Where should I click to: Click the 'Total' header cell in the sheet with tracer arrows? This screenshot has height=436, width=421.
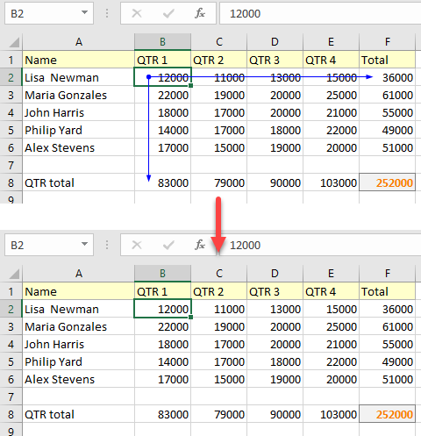388,60
